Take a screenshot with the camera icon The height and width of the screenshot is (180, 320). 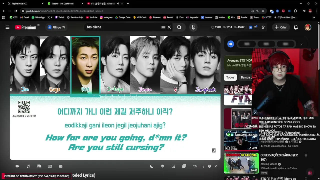tap(61, 166)
